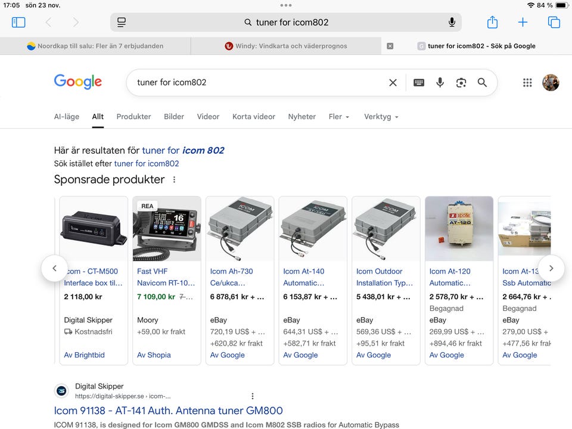572x429 pixels.
Task: Open the Safari share sheet icon
Action: tap(493, 22)
